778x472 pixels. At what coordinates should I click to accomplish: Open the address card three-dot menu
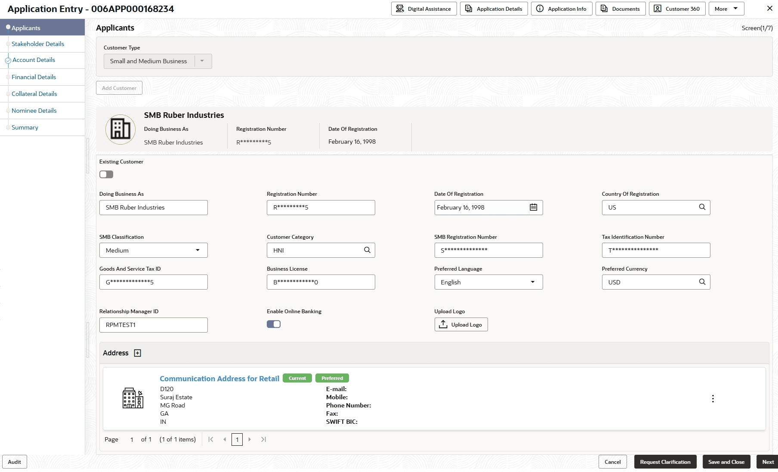(x=713, y=399)
